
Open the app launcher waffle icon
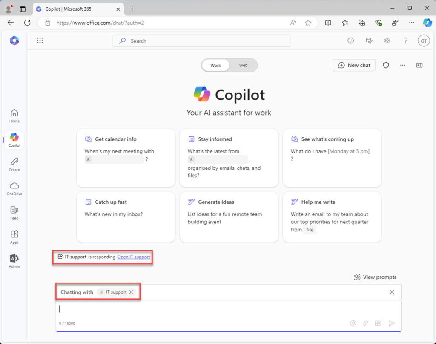(x=40, y=40)
